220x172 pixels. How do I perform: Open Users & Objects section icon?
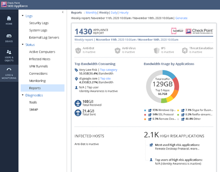(9, 52)
